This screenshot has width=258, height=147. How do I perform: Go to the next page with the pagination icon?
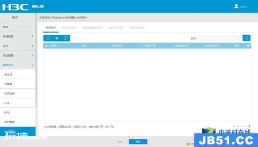242,126
